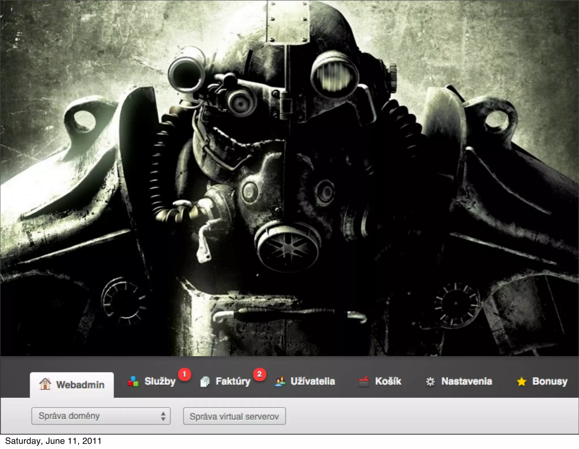Screen dimensions: 579x449
Task: Open the Služby tab
Action: click(x=160, y=381)
